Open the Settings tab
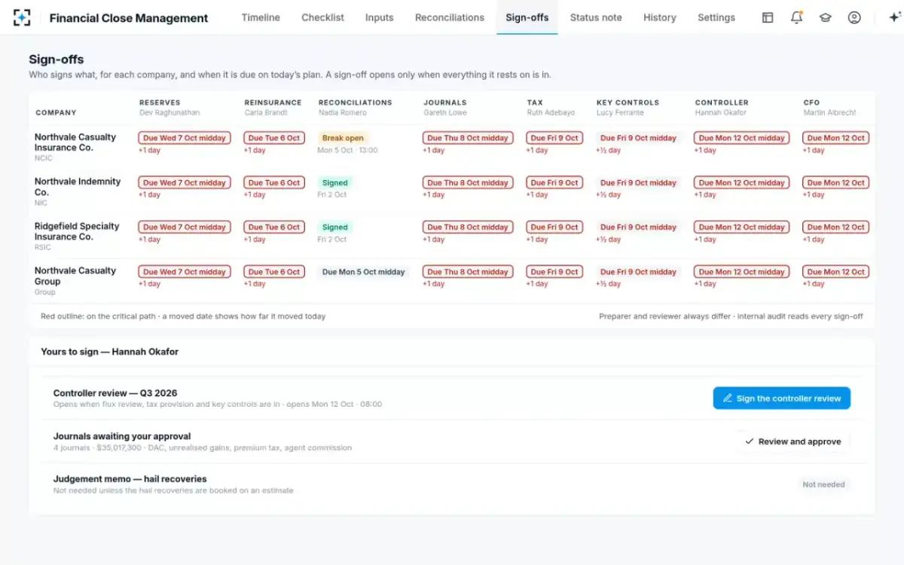 716,17
